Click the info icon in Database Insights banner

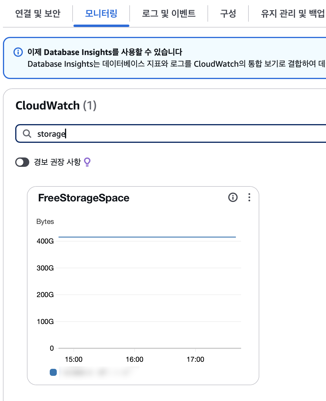18,52
